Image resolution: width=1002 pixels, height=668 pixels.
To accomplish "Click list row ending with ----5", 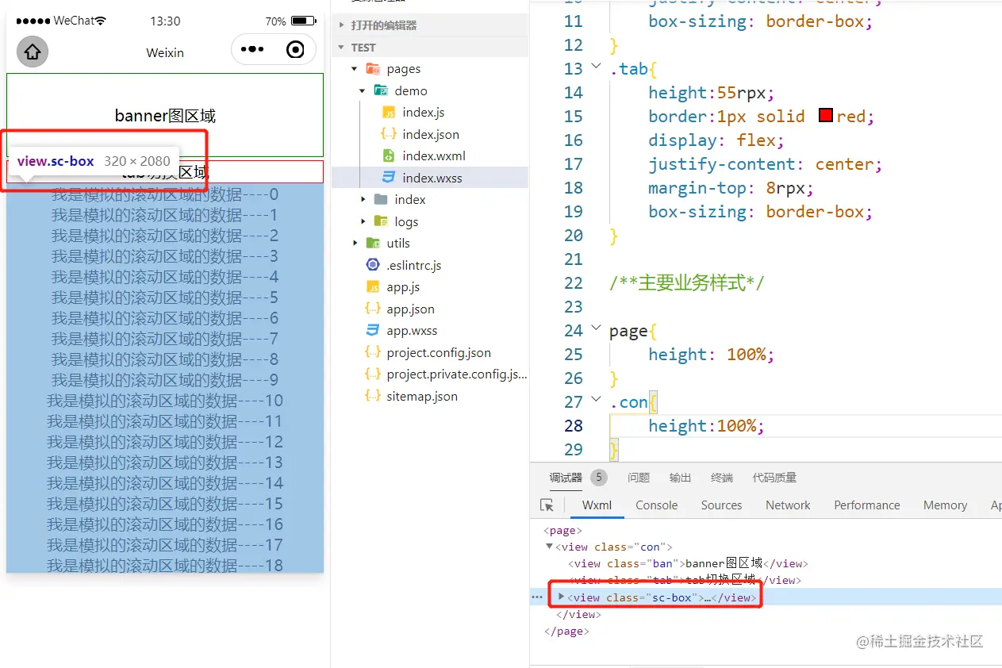I will point(165,298).
